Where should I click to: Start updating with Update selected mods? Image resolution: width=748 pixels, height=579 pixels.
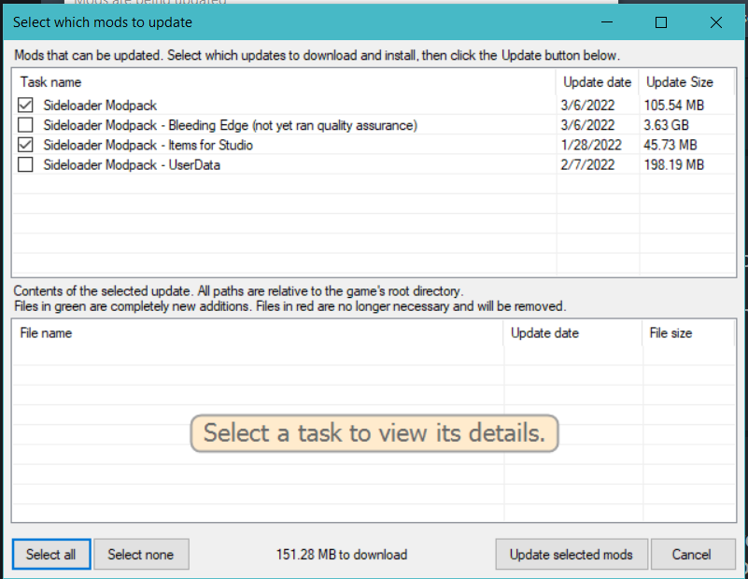pyautogui.click(x=572, y=554)
